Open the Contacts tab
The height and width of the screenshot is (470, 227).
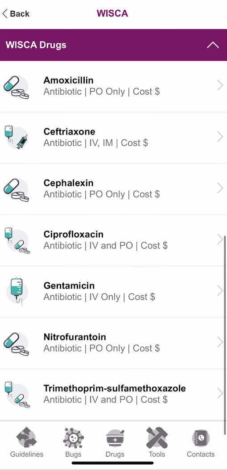pyautogui.click(x=201, y=442)
